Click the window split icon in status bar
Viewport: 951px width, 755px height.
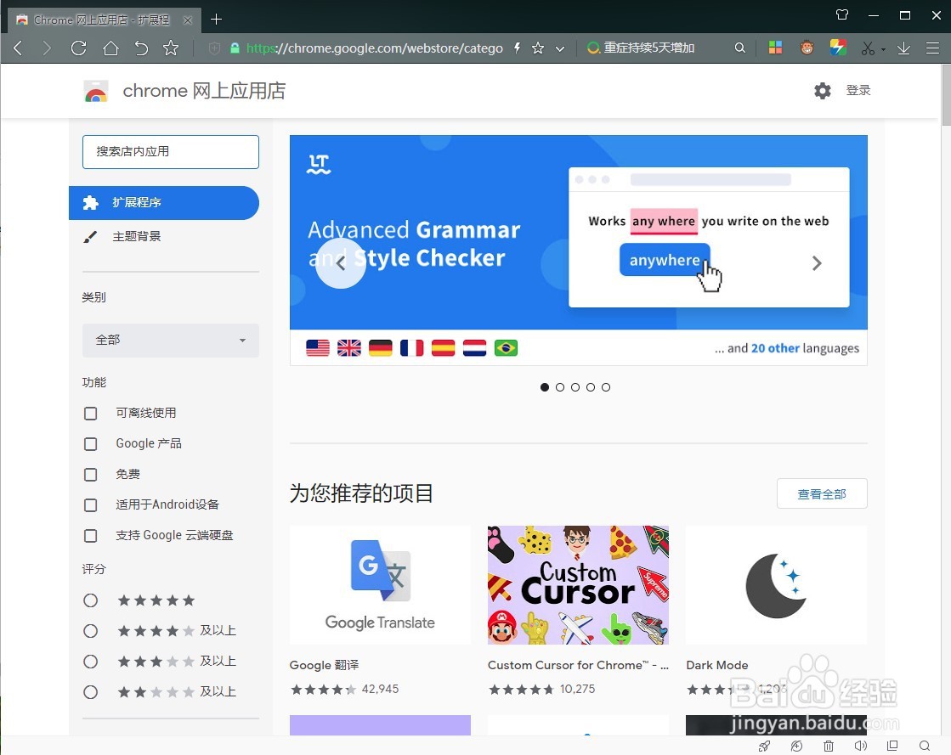(892, 746)
